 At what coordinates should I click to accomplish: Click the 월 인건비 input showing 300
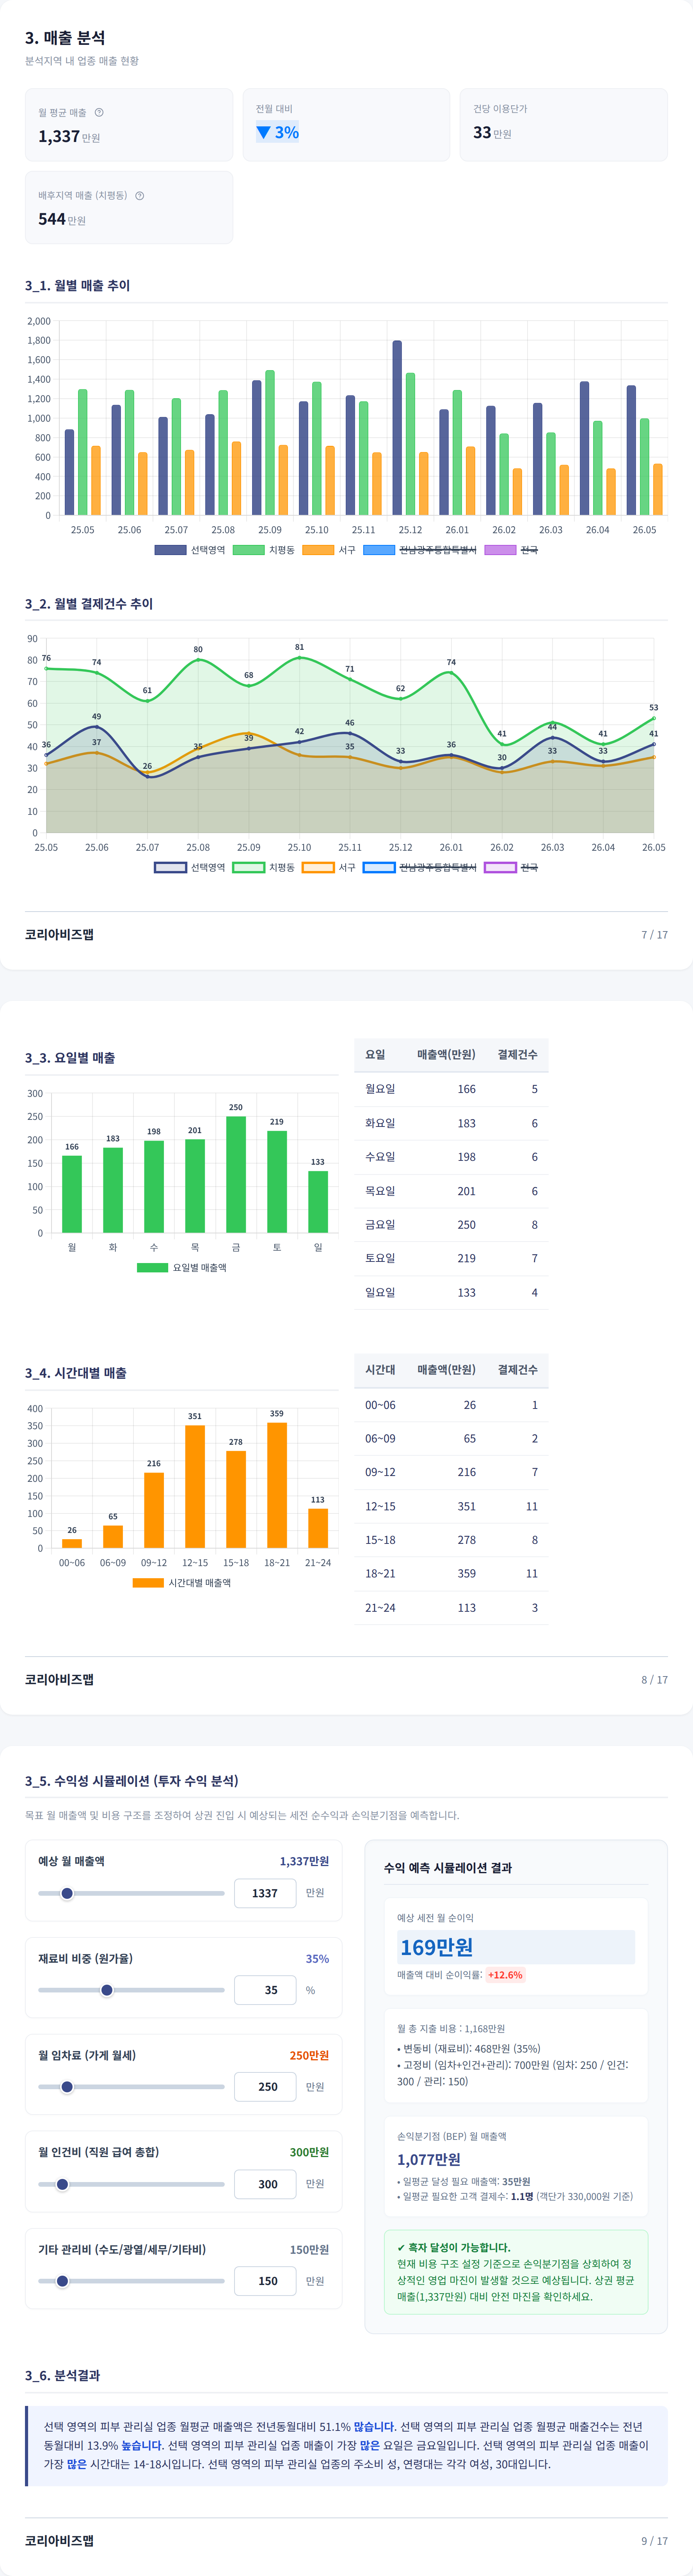pyautogui.click(x=265, y=2184)
